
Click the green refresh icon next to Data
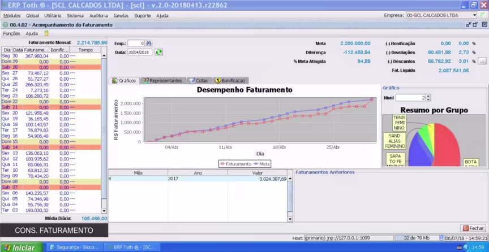pos(159,52)
